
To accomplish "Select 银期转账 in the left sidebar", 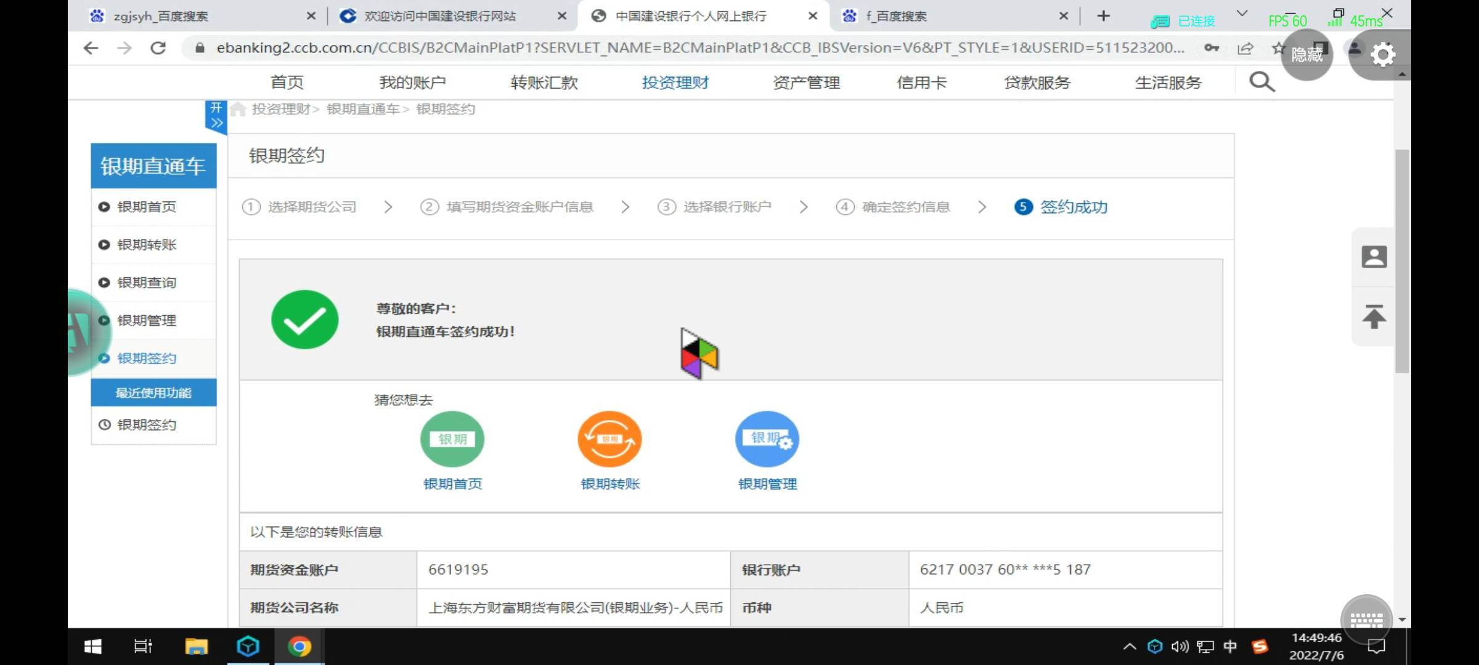I will tap(153, 244).
